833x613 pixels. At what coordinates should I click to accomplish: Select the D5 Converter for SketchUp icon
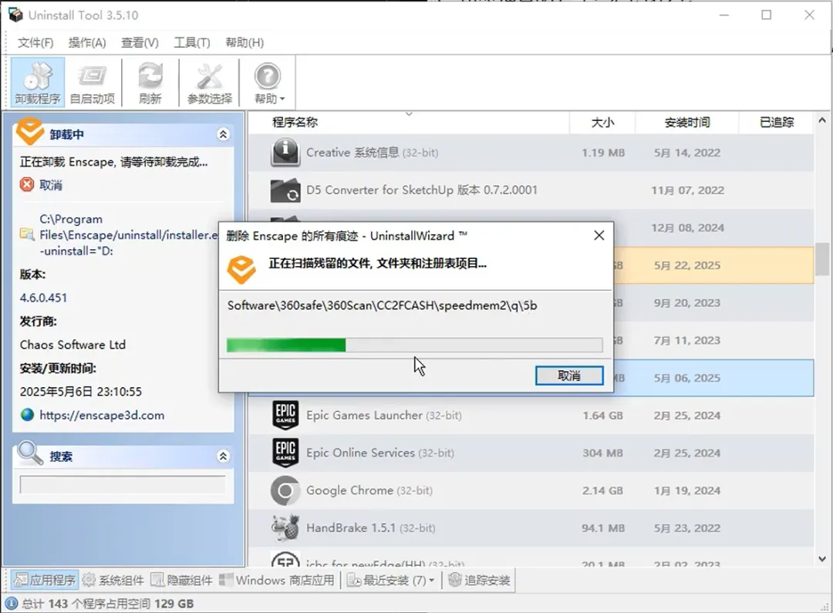click(x=285, y=190)
